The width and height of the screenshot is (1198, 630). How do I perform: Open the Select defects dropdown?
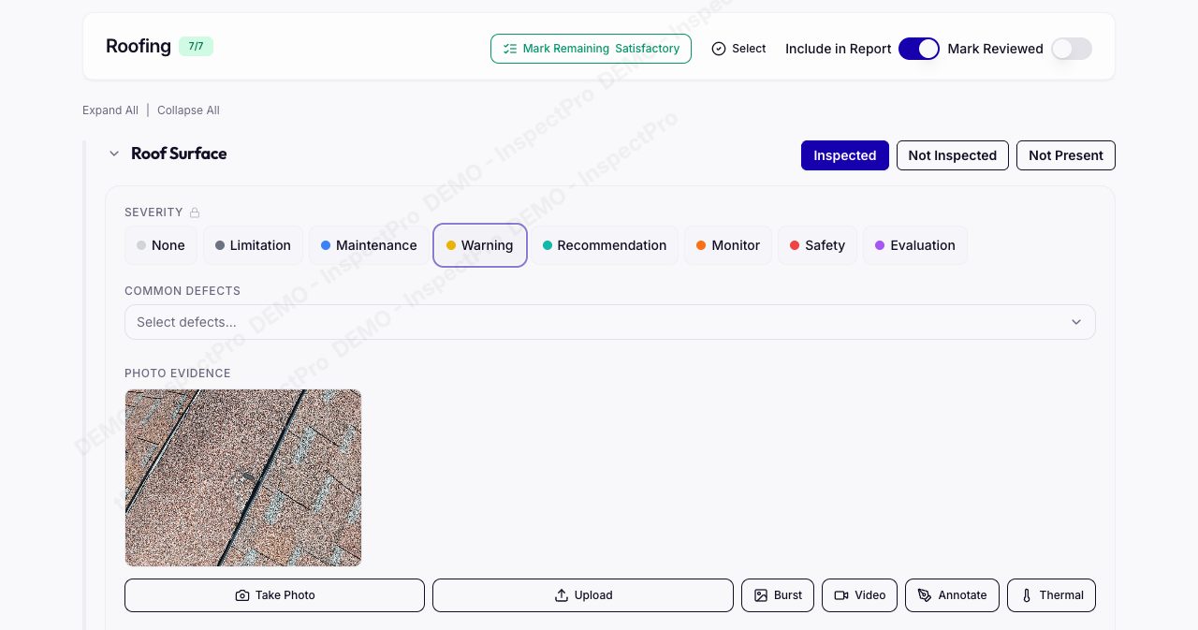pos(610,322)
